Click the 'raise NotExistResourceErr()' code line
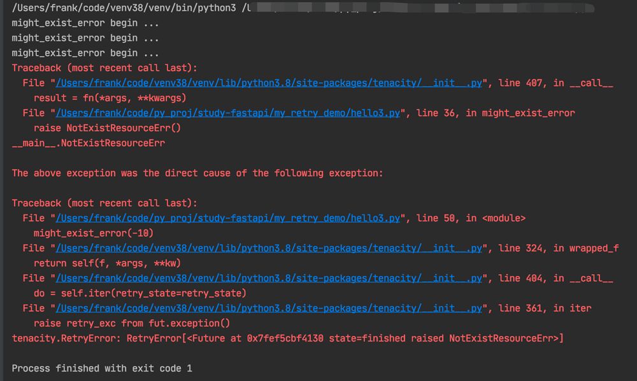The height and width of the screenshot is (381, 637). 107,128
